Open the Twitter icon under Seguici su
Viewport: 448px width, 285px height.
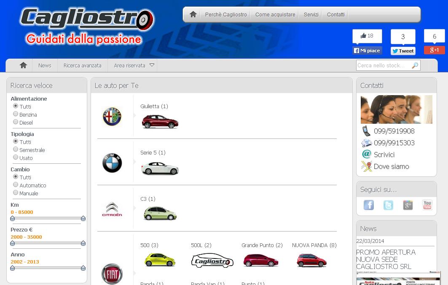pos(388,205)
